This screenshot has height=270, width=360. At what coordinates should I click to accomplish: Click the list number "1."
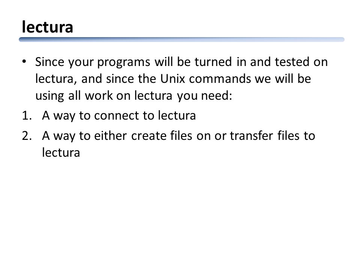click(x=27, y=115)
